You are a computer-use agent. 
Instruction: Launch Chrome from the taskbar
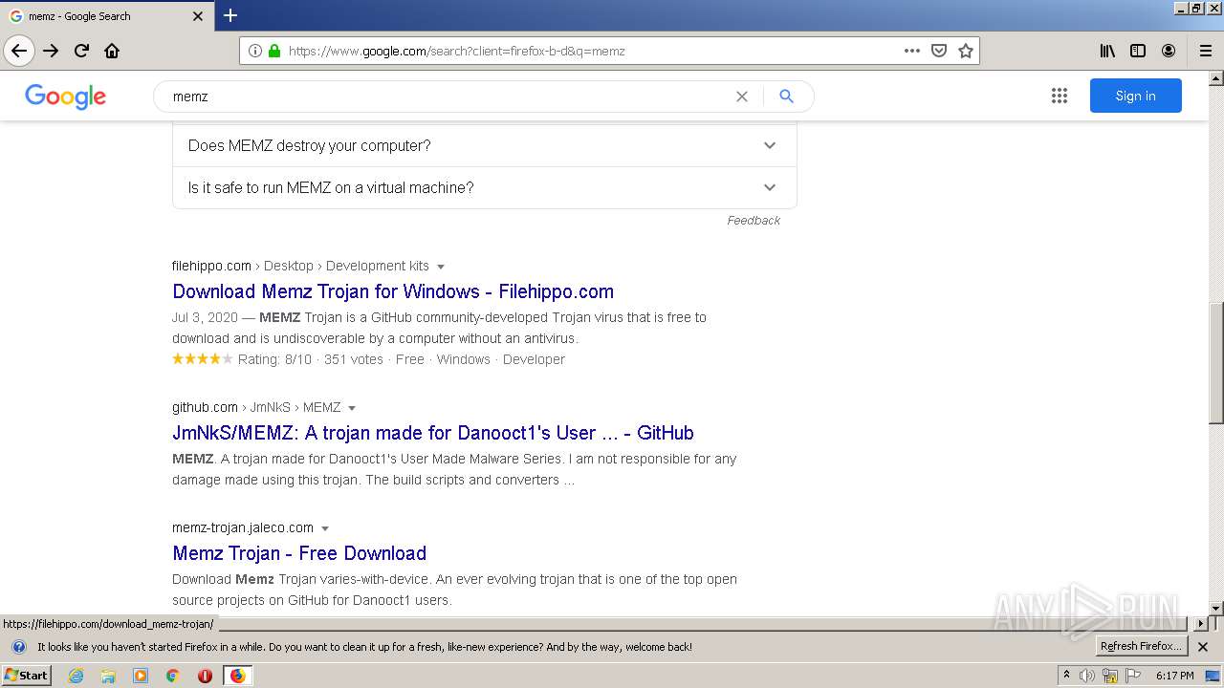(x=173, y=676)
